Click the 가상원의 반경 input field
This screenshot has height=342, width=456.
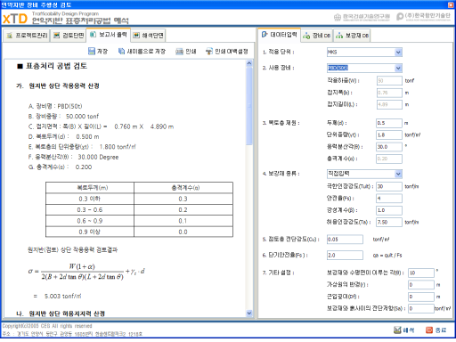coord(421,285)
